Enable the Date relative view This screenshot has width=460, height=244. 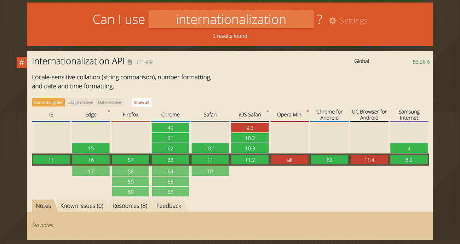[x=109, y=102]
